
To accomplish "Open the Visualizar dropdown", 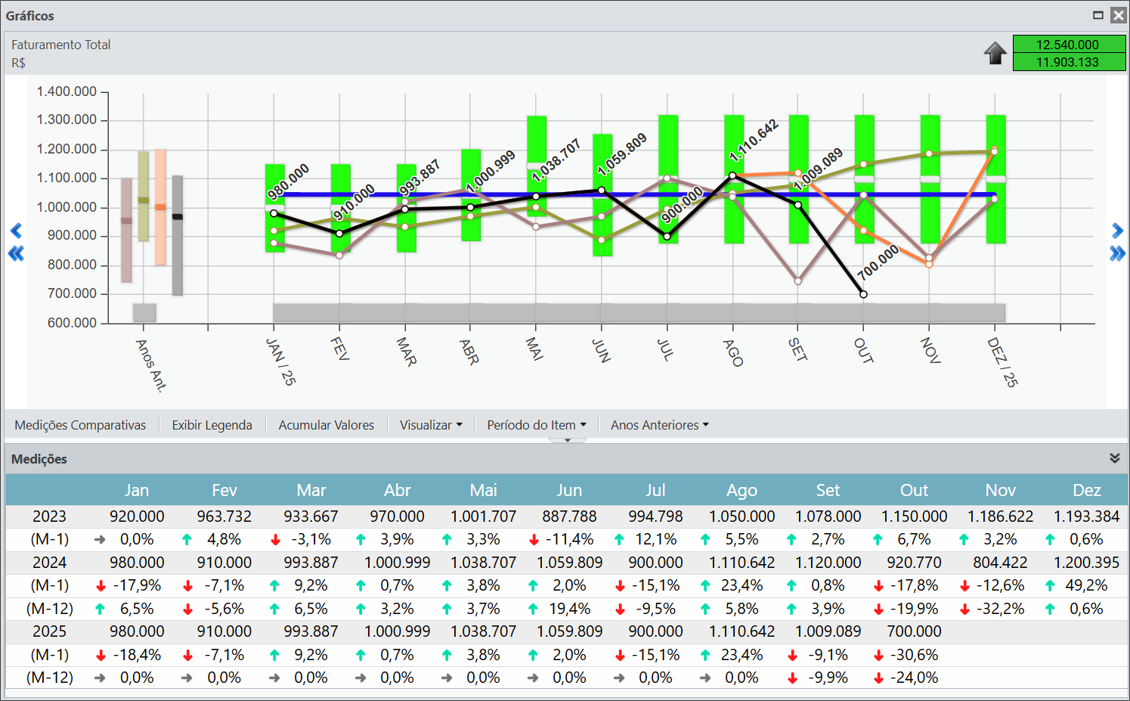I will [x=430, y=425].
